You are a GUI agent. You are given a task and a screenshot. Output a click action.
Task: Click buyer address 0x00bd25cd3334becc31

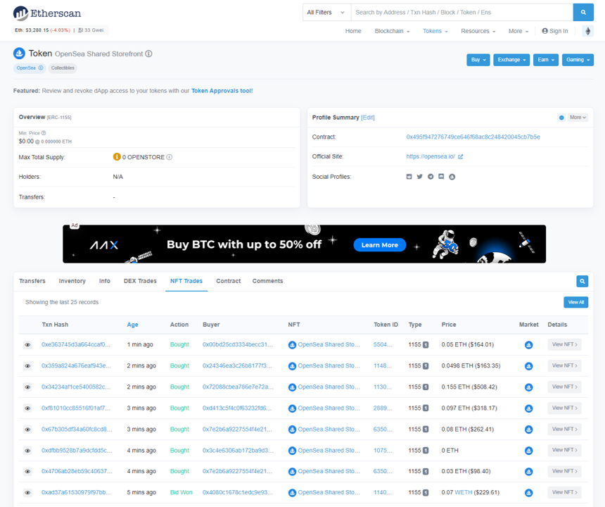(238, 344)
